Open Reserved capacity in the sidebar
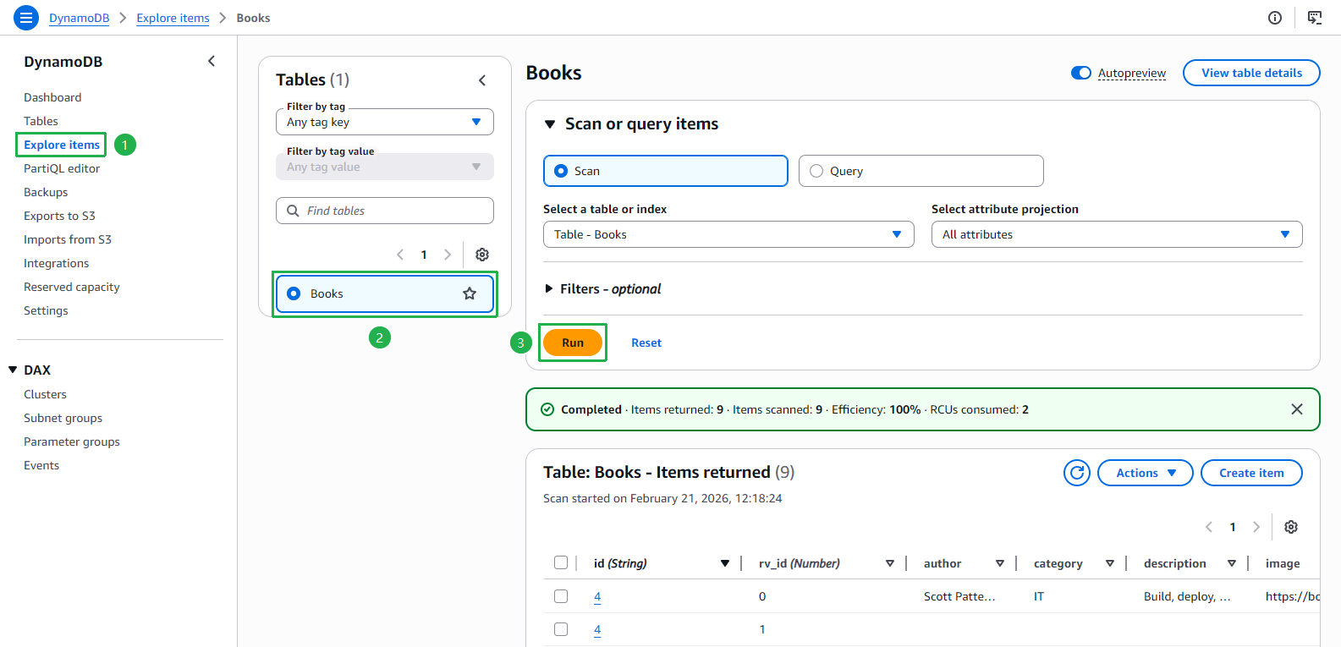 (x=72, y=287)
